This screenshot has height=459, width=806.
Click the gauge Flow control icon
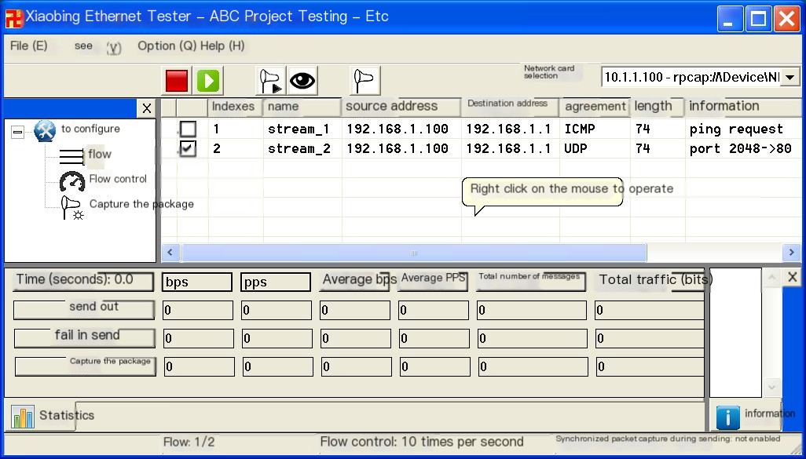pos(72,181)
